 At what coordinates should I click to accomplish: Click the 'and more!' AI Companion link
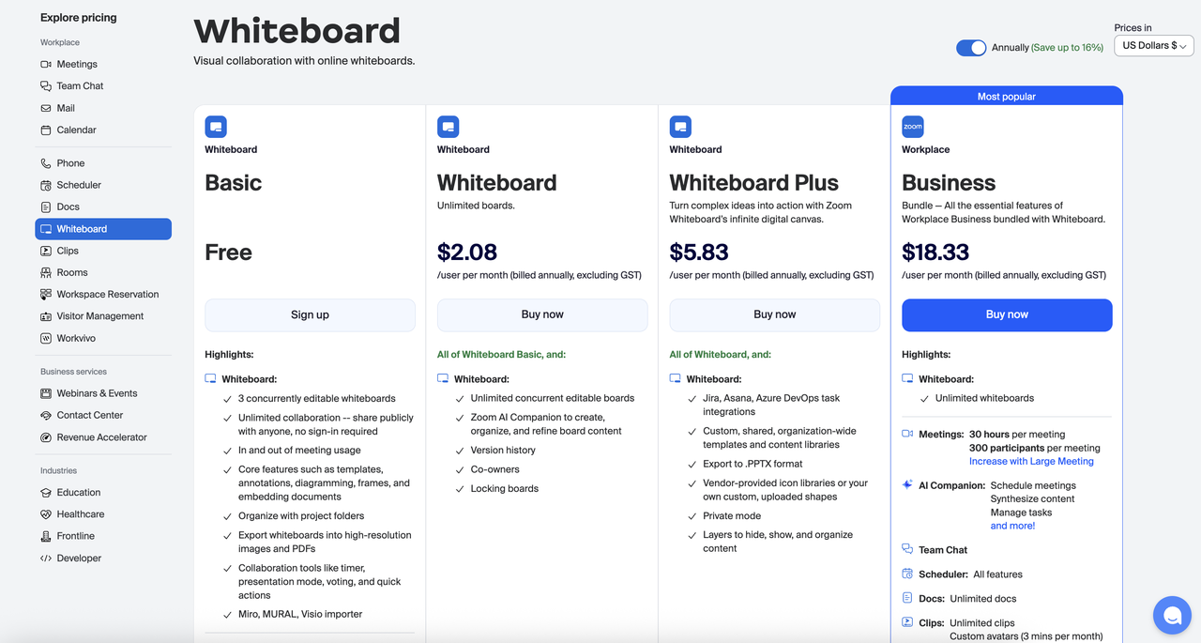coord(1012,526)
